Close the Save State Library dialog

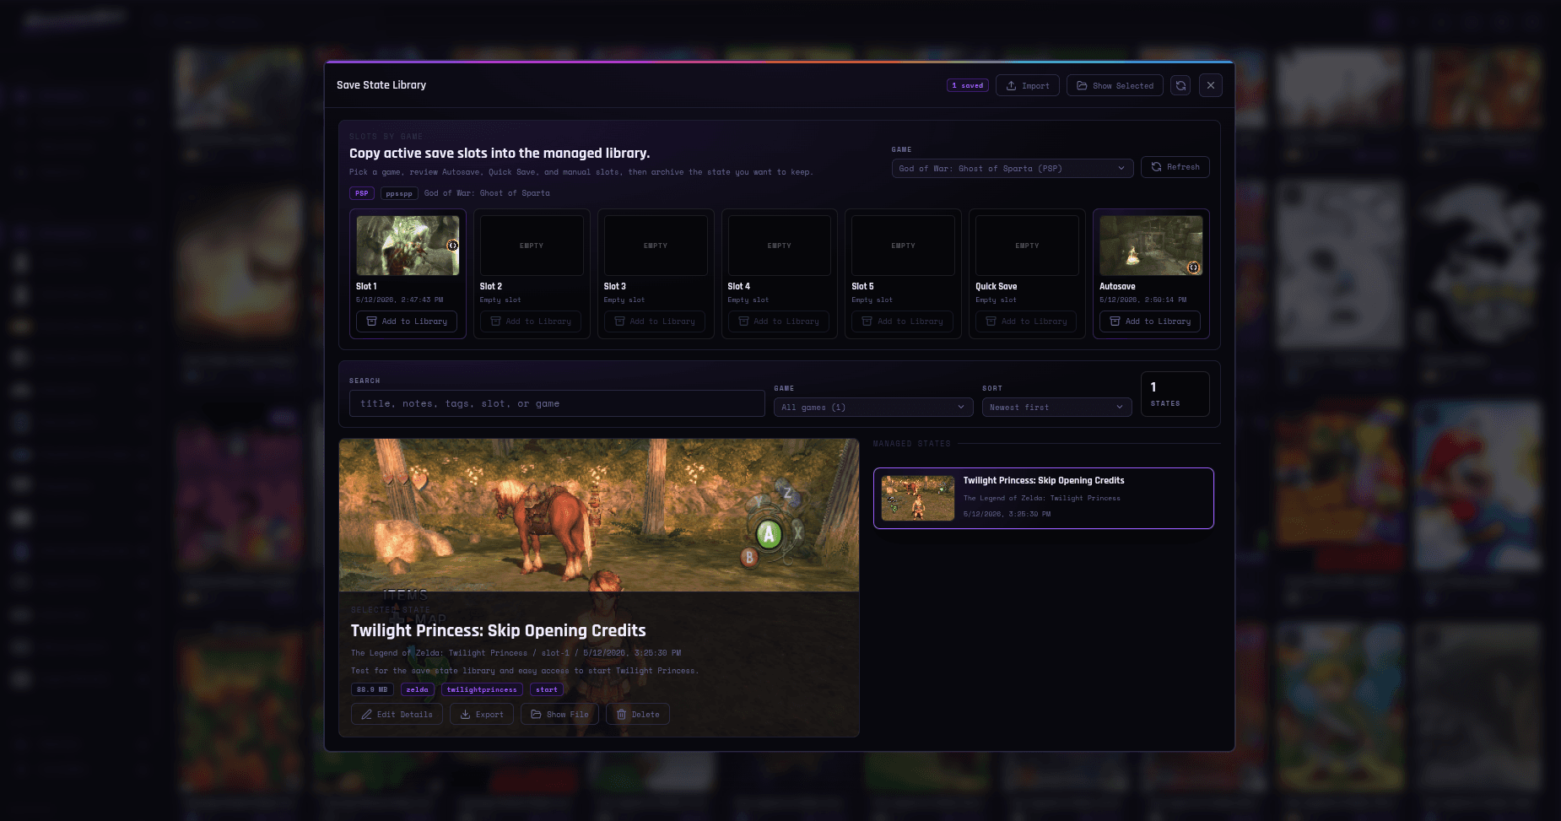(1211, 85)
